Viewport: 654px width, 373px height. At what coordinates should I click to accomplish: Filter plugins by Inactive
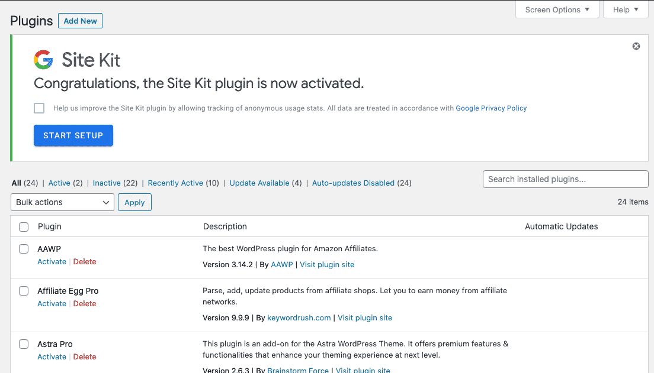point(107,183)
